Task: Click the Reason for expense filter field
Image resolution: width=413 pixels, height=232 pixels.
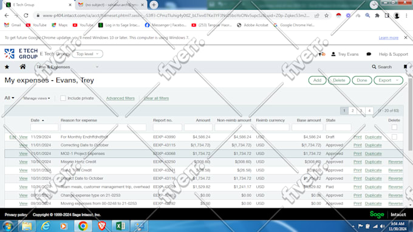Action: tap(103, 128)
